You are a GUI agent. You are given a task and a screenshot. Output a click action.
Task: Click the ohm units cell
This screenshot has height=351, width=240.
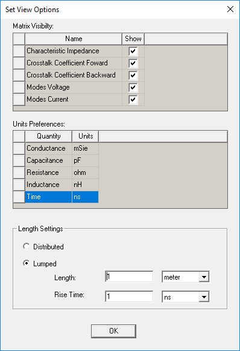click(86, 172)
